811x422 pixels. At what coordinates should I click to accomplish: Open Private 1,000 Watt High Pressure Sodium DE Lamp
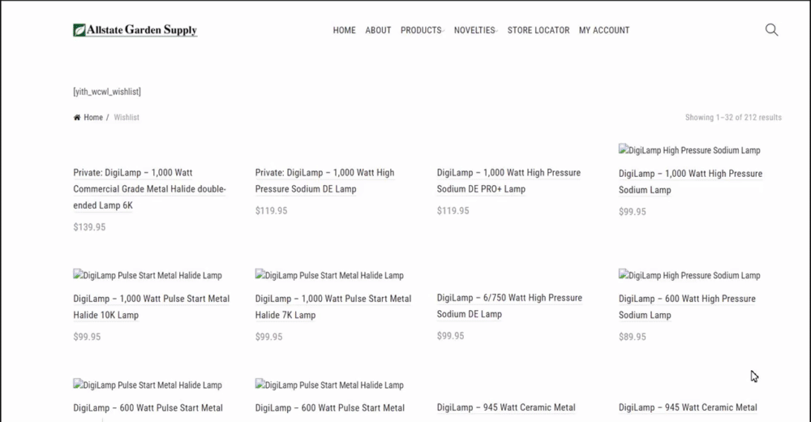[325, 181]
